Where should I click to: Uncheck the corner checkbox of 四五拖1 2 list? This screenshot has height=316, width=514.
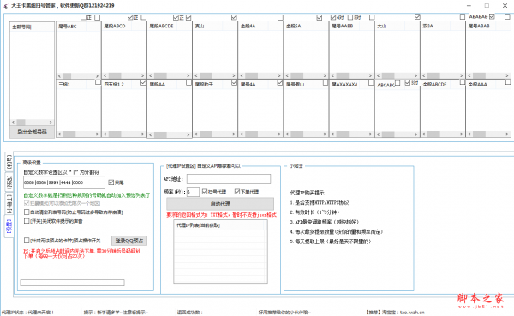coord(143,82)
